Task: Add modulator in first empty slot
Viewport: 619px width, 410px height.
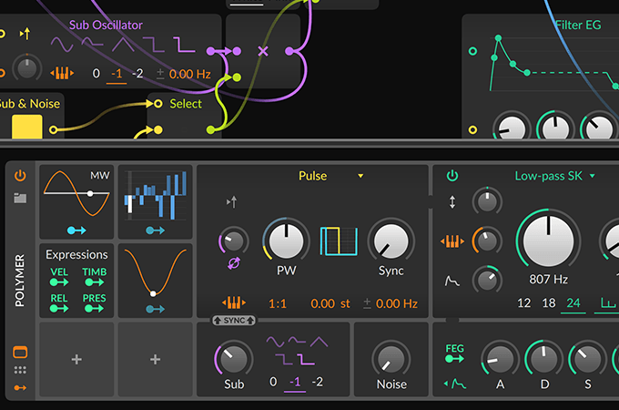Action: 76,359
